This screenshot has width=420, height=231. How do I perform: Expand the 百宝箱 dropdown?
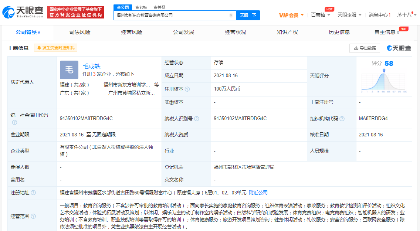point(320,15)
